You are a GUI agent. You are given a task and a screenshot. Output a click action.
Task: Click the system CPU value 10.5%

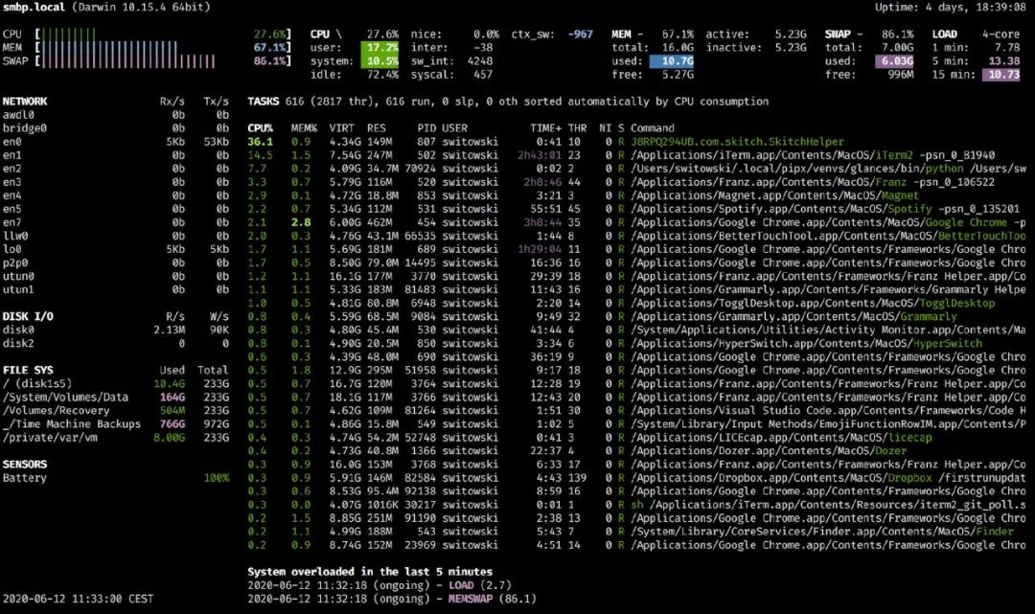382,61
